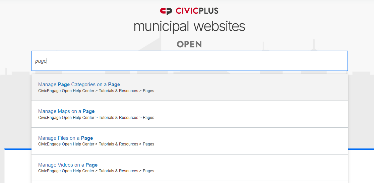The image size is (374, 183).
Task: Click the "OPEN" heading text
Action: point(189,44)
